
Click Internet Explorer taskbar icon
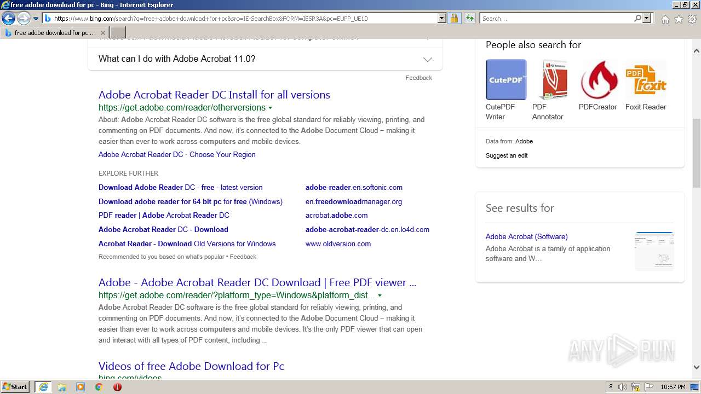[43, 387]
